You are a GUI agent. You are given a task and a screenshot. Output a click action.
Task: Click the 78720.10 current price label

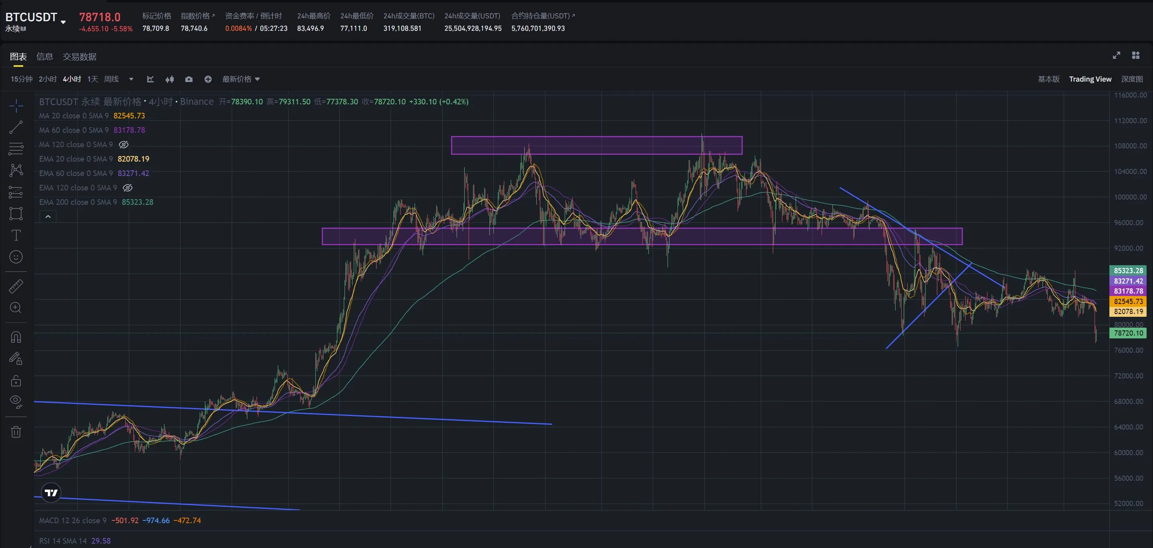(1128, 333)
